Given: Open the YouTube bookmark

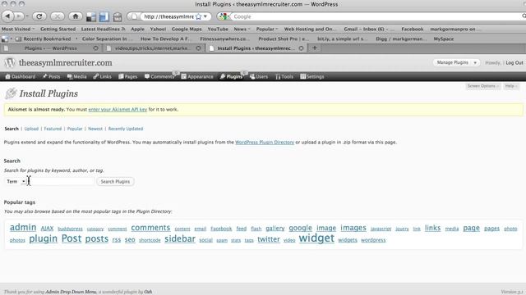Looking at the screenshot, I should [x=218, y=29].
